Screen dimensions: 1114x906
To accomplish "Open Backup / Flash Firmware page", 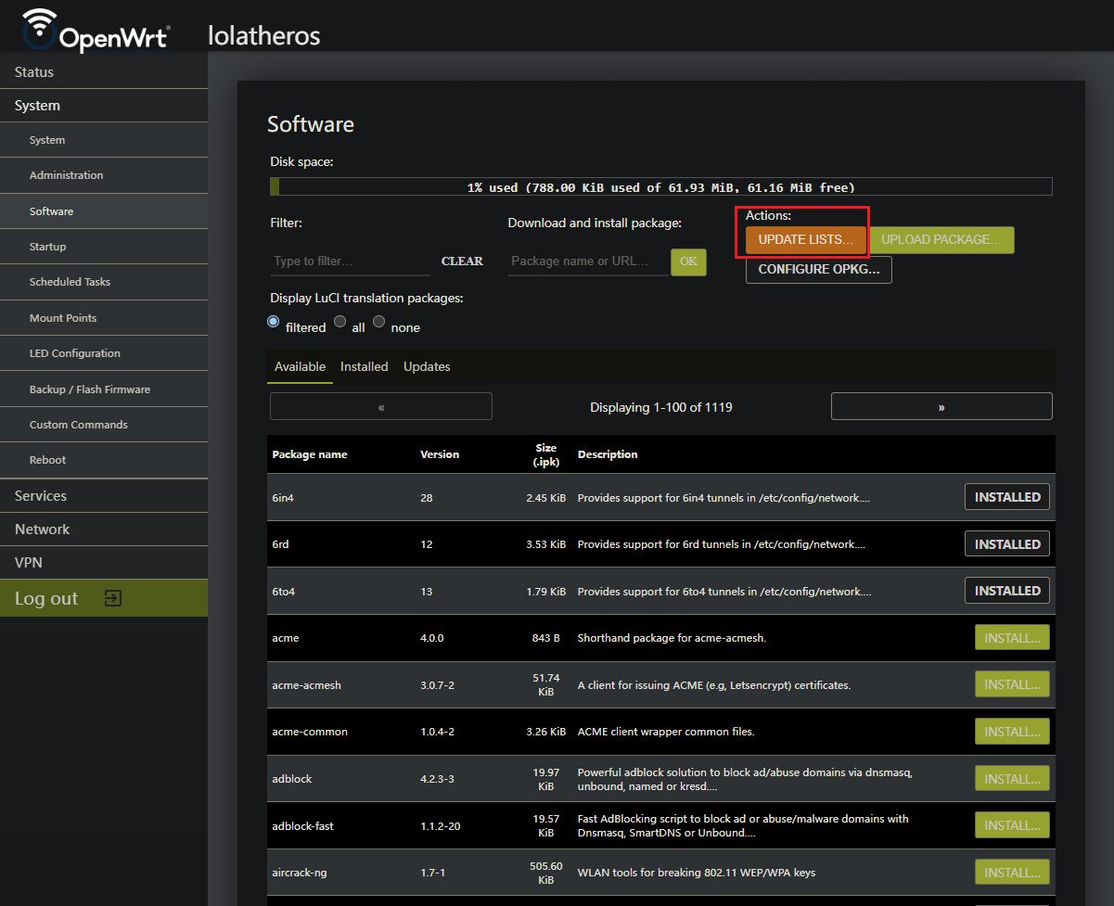I will 104,389.
